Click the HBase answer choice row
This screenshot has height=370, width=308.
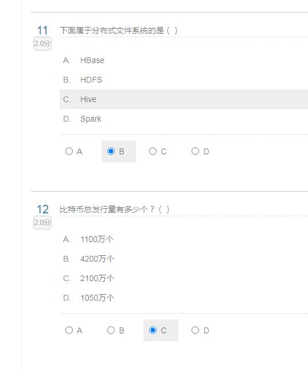click(184, 60)
